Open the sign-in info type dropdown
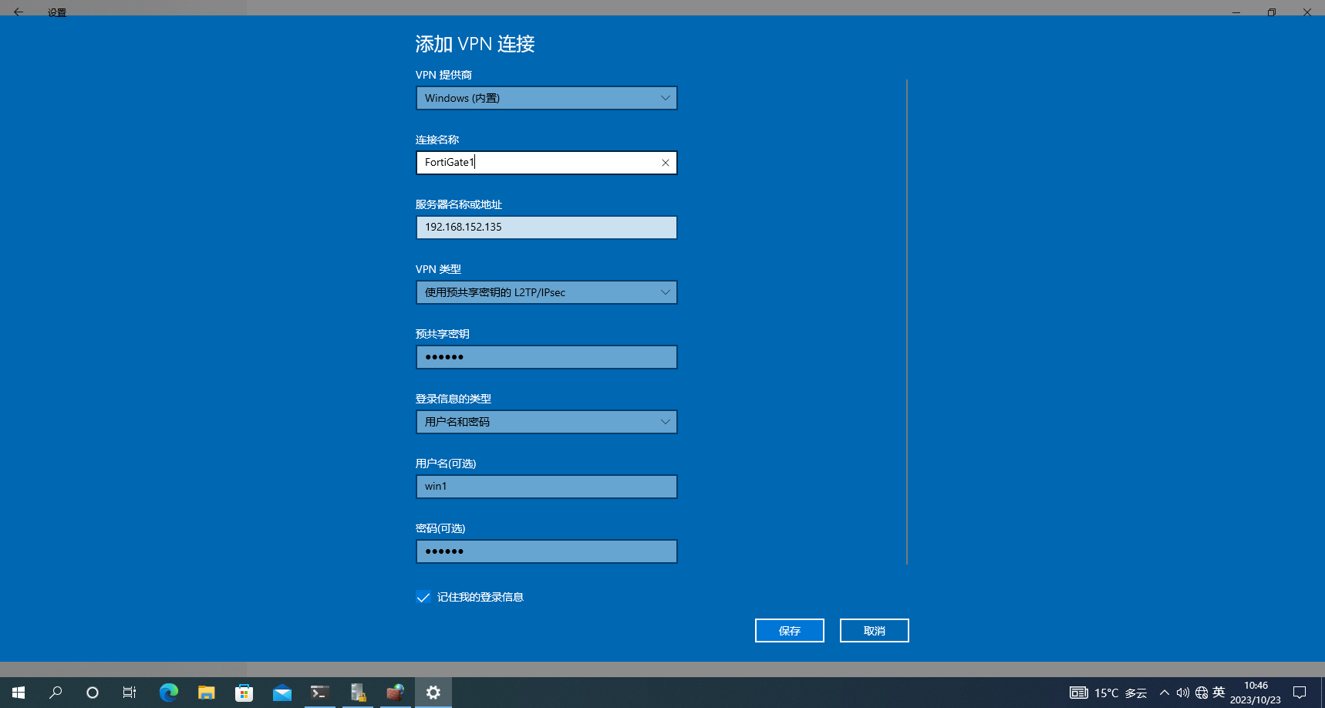Viewport: 1325px width, 708px height. pos(547,422)
